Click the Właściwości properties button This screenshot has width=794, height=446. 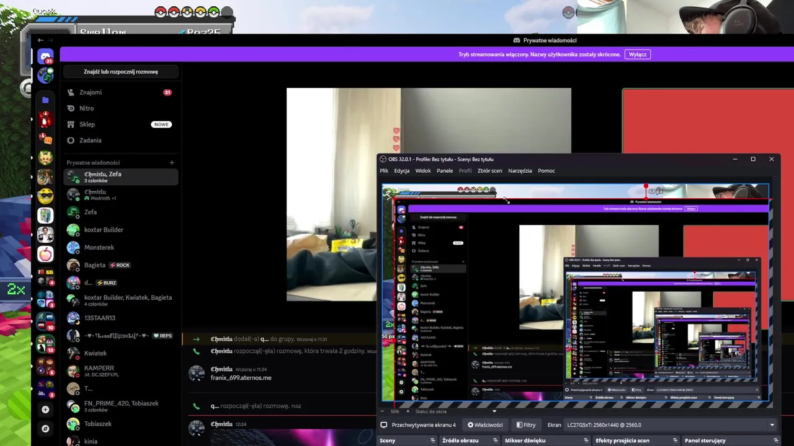[x=485, y=425]
